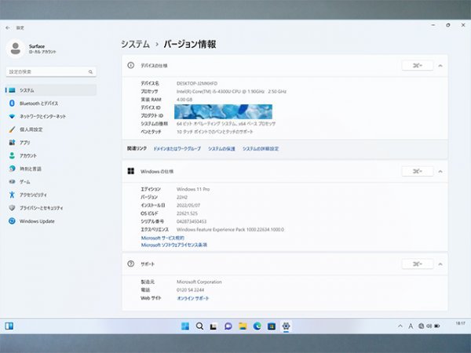Open Microsoft Store from the taskbar
This screenshot has width=471, height=353.
point(272,326)
